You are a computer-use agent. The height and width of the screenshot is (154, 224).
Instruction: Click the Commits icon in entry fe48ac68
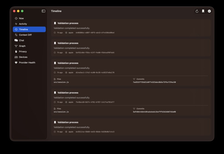pos(134,109)
